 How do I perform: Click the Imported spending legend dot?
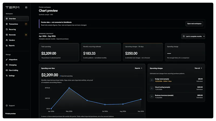[x=60, y=76]
